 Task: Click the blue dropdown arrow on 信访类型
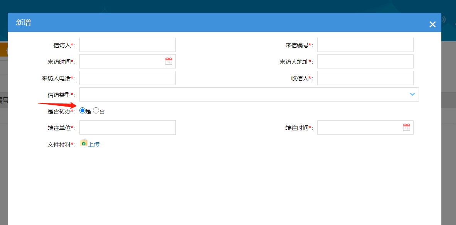coord(412,94)
